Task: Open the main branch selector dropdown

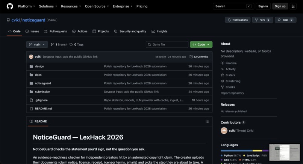Action: (x=37, y=44)
